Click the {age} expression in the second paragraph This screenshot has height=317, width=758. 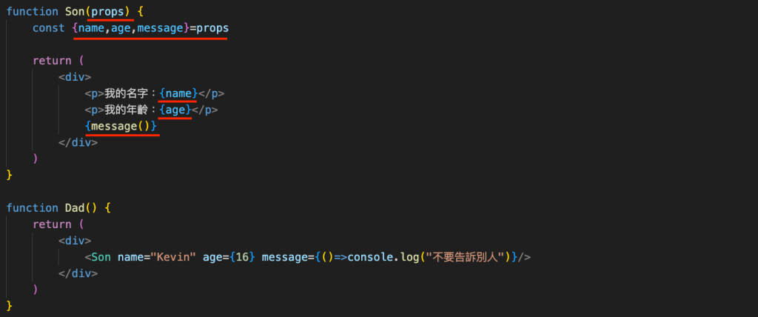click(x=175, y=110)
